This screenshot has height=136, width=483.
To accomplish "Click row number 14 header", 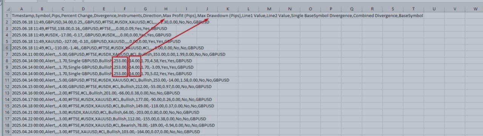I will point(6,99).
